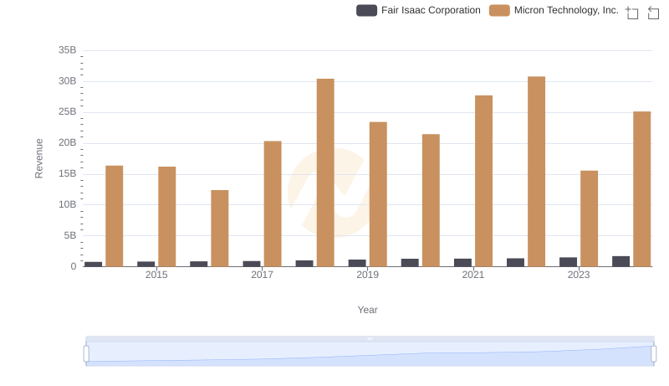Click the Fair Isaac bar for 2017
The width and height of the screenshot is (669, 386).
coord(252,264)
